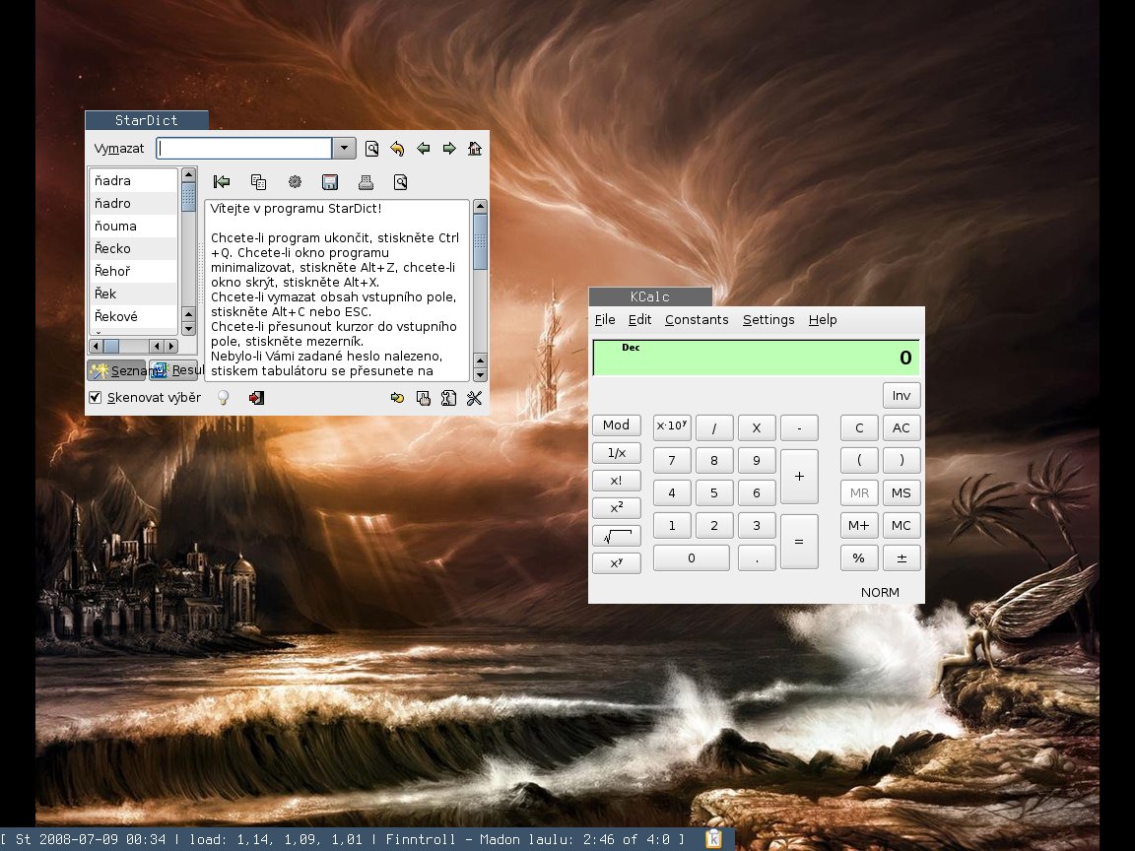
Task: Click the MC memory clear button
Action: pyautogui.click(x=901, y=525)
